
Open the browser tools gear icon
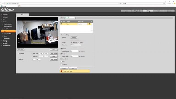click(x=172, y=4)
